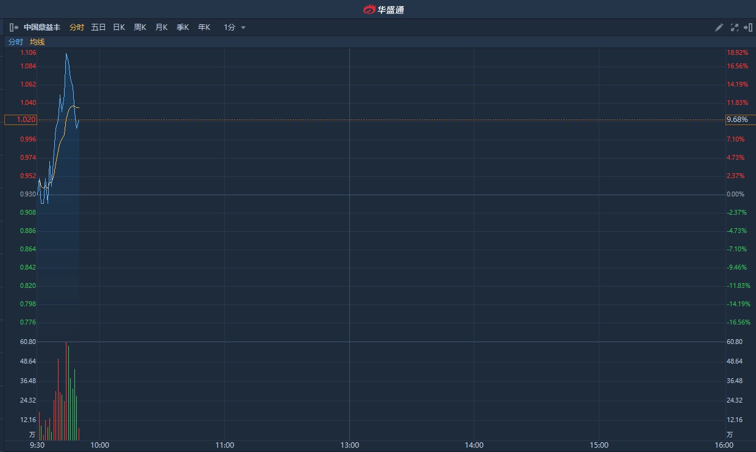
Task: Open the 1分 interval dropdown
Action: [x=229, y=27]
